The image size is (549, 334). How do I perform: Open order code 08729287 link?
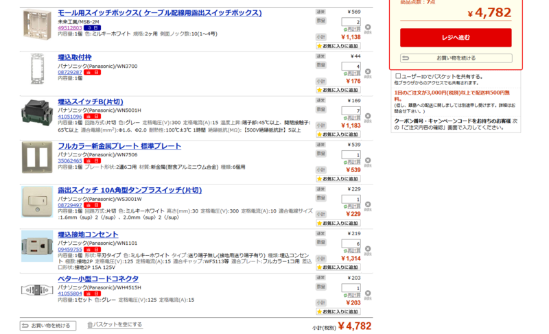point(70,73)
